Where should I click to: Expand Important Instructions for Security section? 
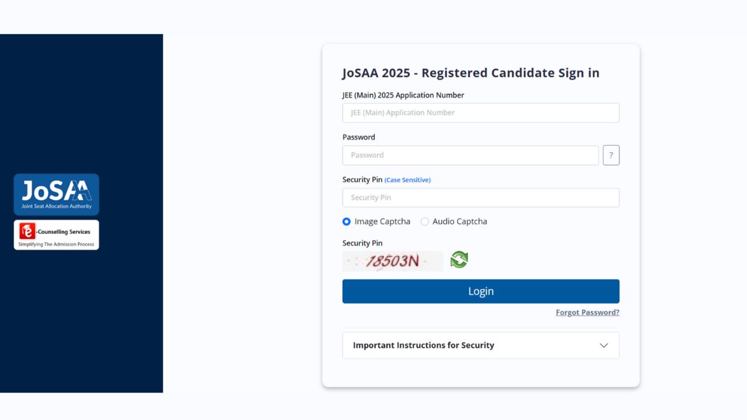423,345
